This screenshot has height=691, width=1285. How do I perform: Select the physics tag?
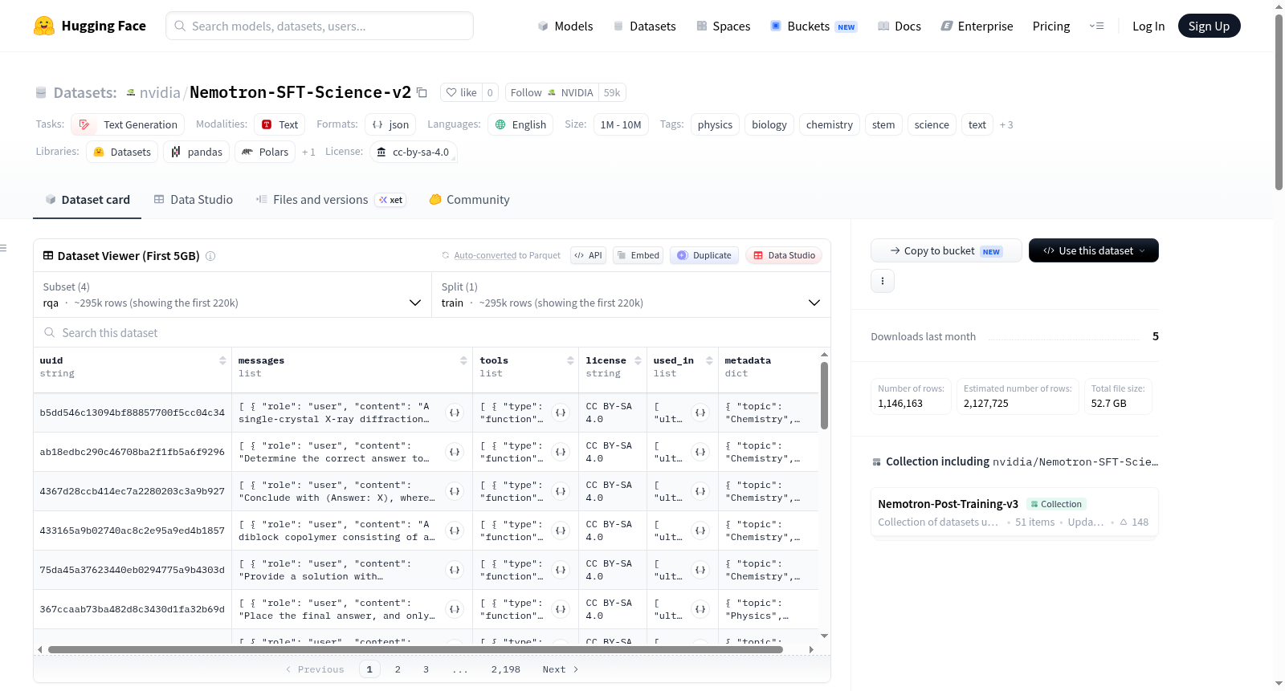(x=715, y=124)
